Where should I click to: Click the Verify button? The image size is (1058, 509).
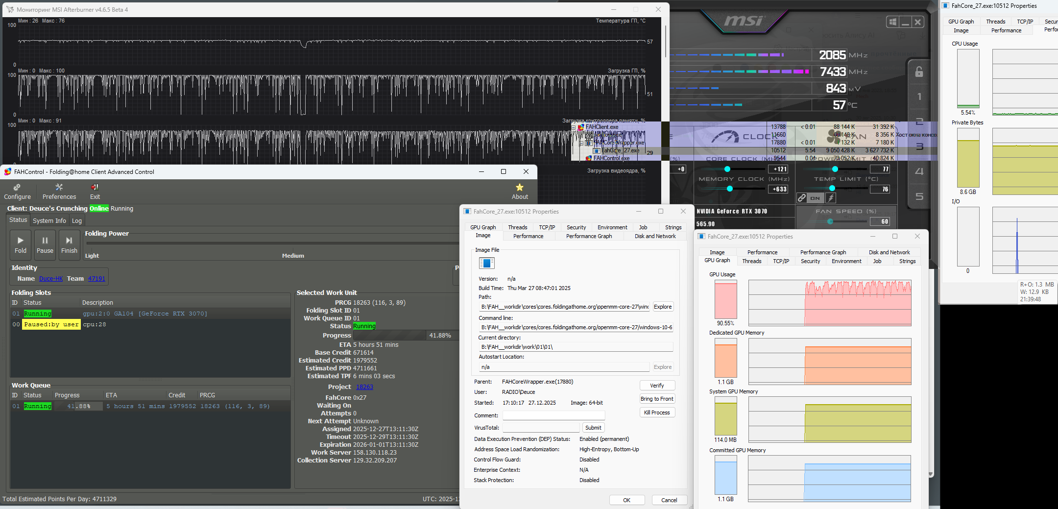[657, 386]
